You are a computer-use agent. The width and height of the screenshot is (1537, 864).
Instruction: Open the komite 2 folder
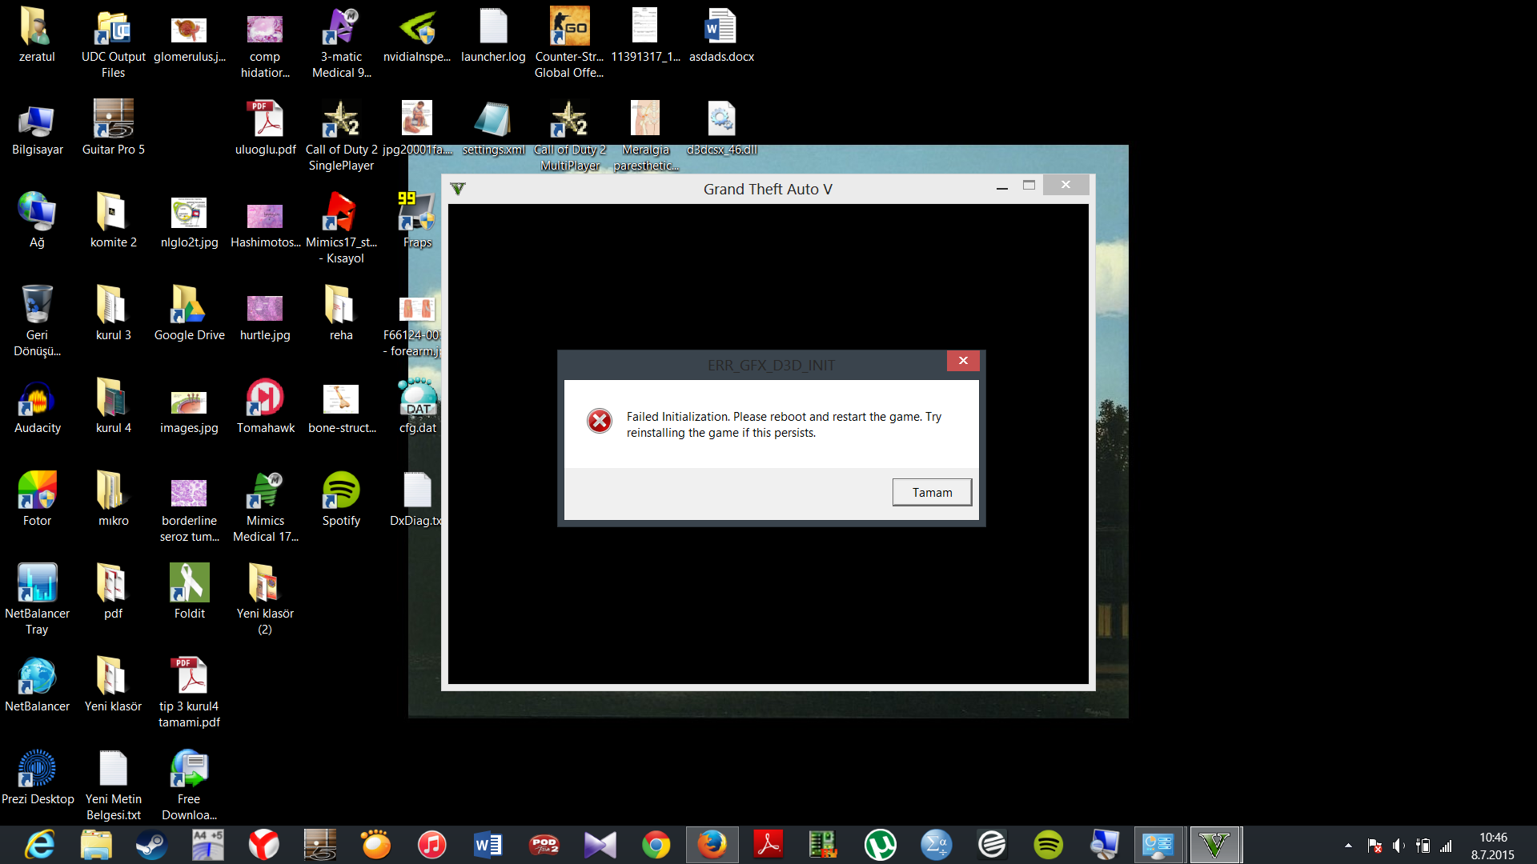113,221
